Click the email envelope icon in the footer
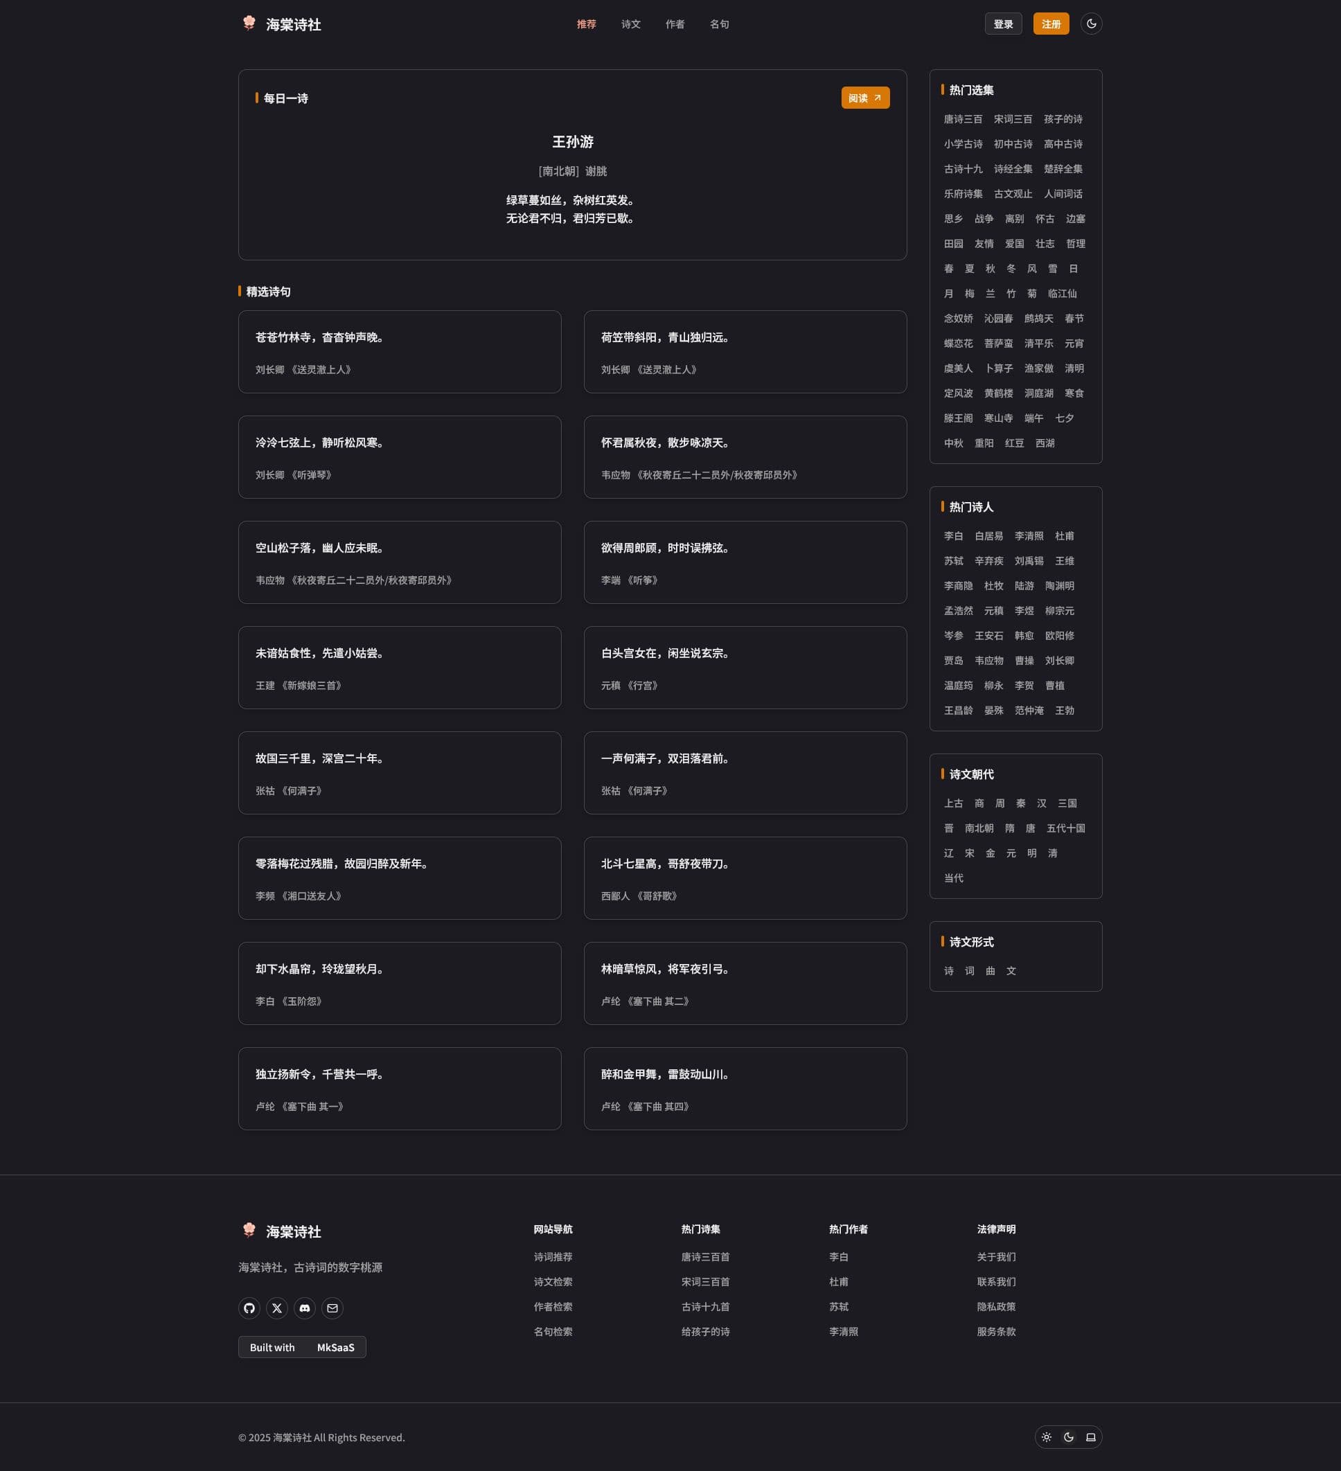The height and width of the screenshot is (1471, 1341). coord(332,1308)
